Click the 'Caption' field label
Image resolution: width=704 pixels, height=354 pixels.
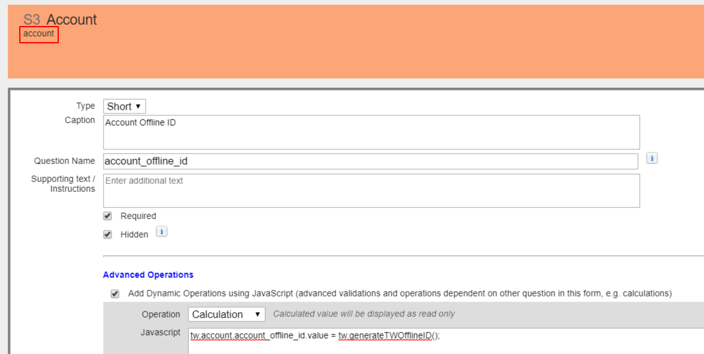80,120
